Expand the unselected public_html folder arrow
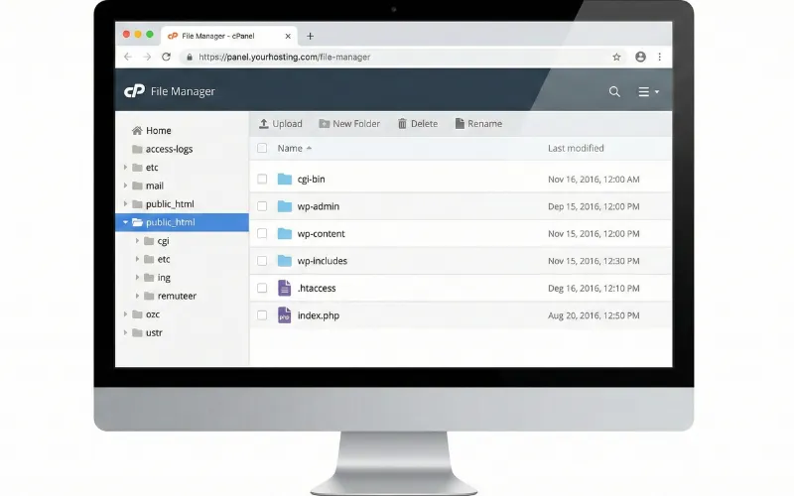 pyautogui.click(x=125, y=204)
